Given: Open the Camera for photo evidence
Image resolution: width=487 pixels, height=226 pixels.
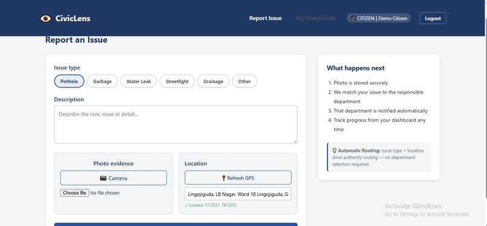Looking at the screenshot, I should point(114,178).
